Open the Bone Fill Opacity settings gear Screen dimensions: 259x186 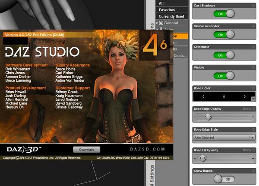click(x=253, y=150)
